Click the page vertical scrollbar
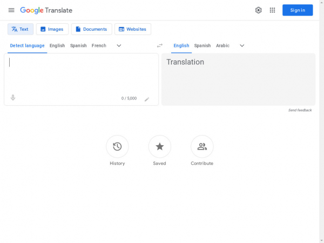The width and height of the screenshot is (324, 243). coord(321,122)
